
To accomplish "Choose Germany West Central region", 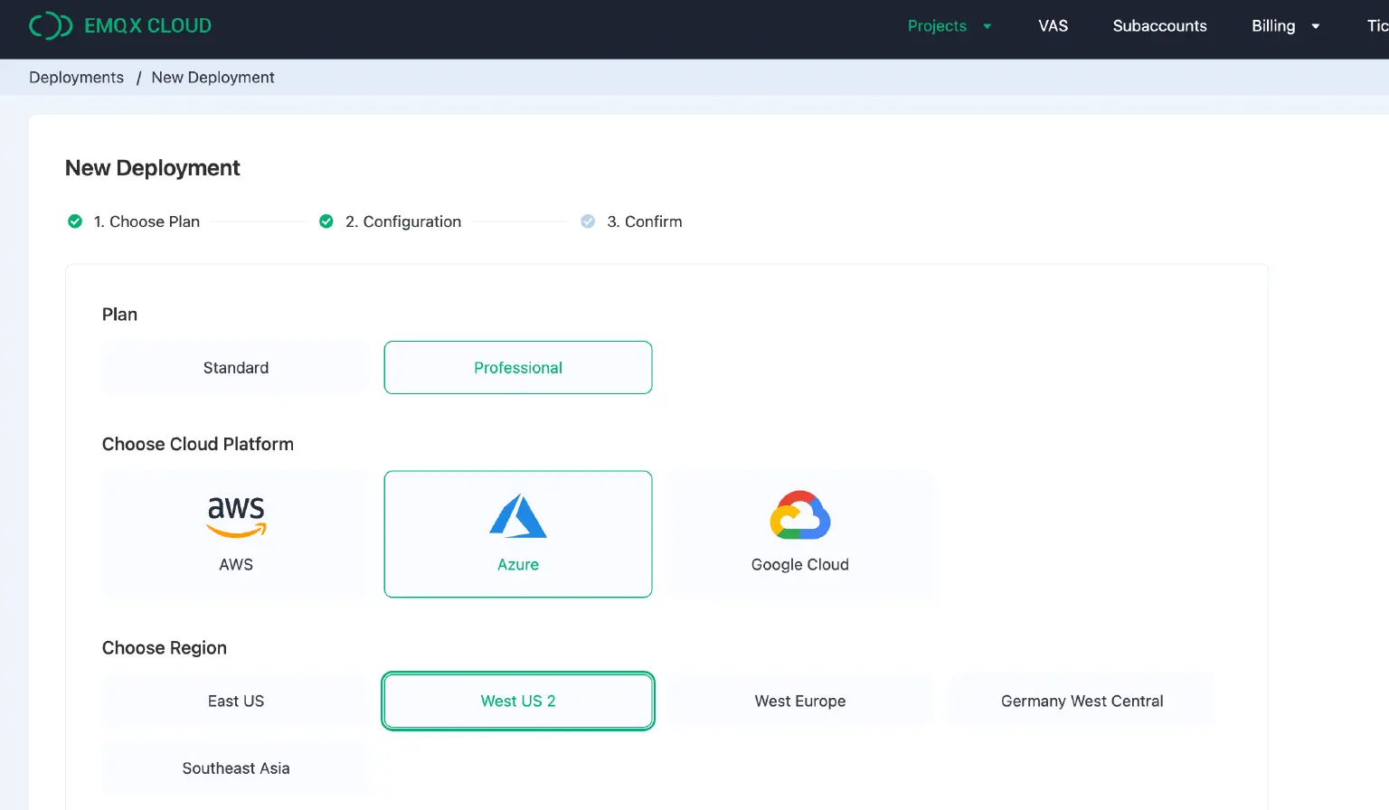I will [x=1082, y=702].
